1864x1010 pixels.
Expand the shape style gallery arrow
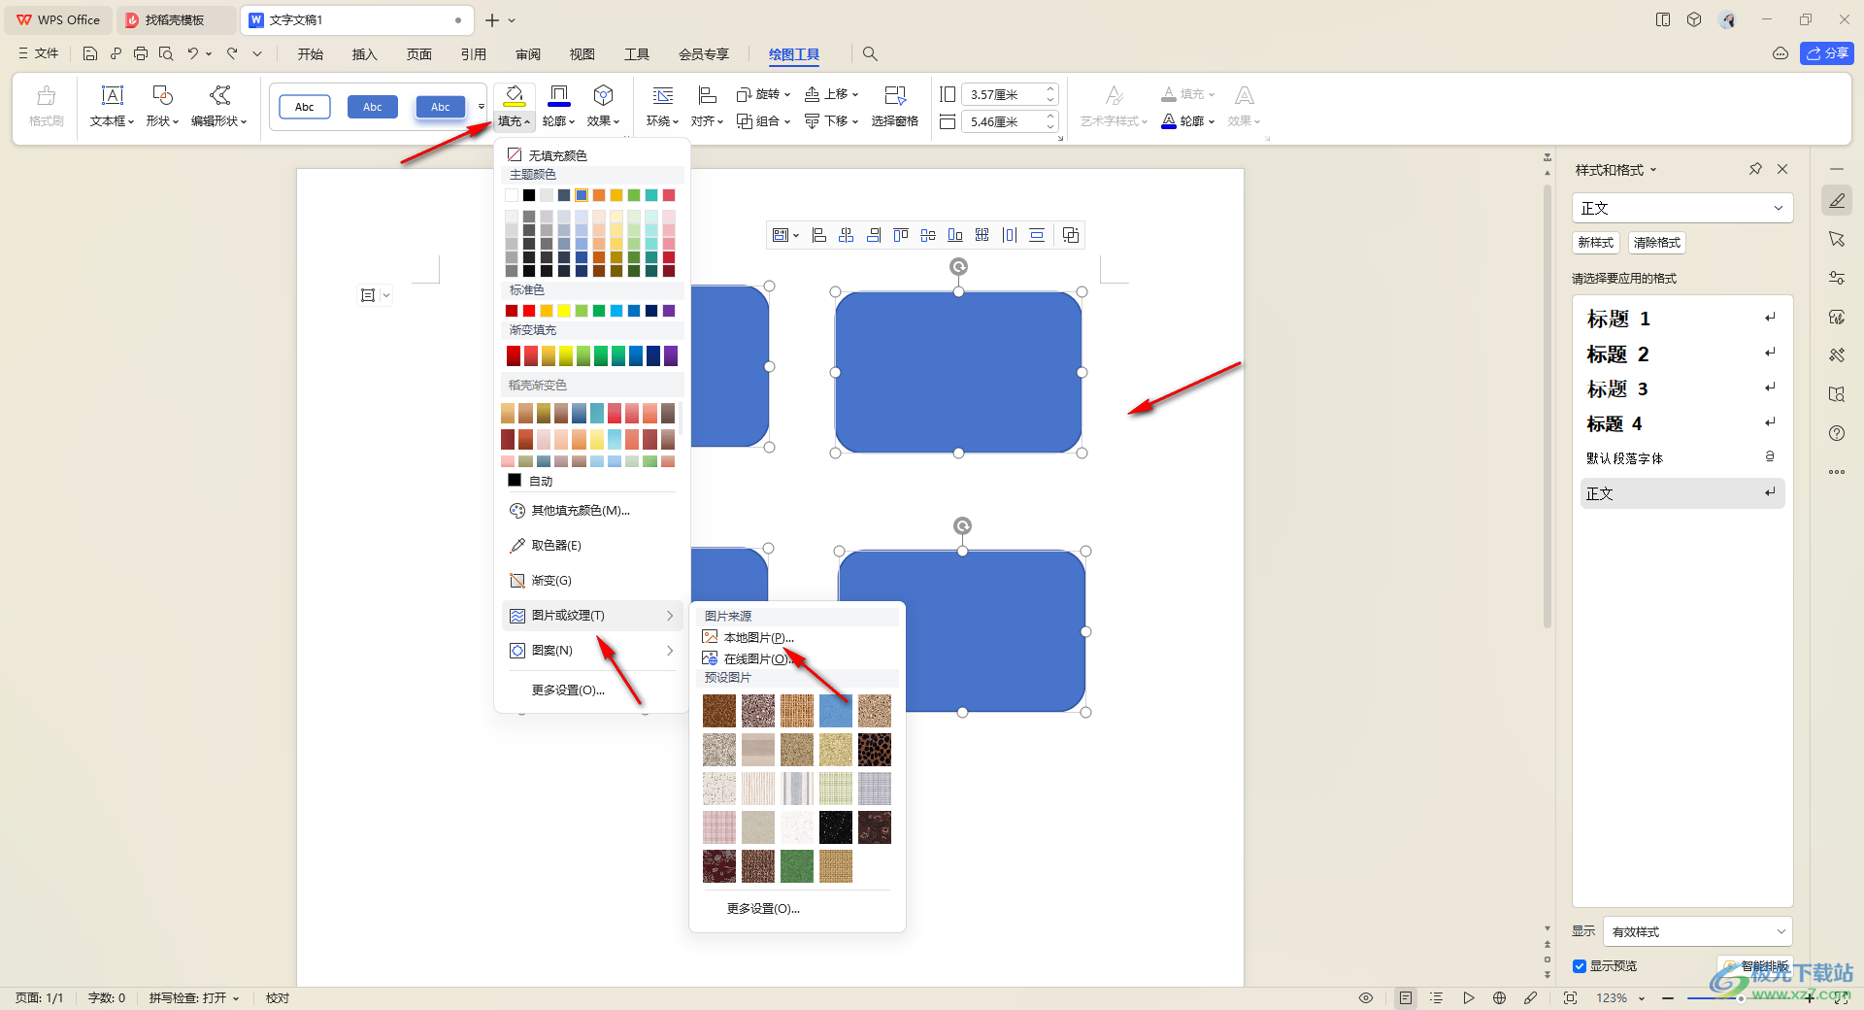(x=482, y=107)
